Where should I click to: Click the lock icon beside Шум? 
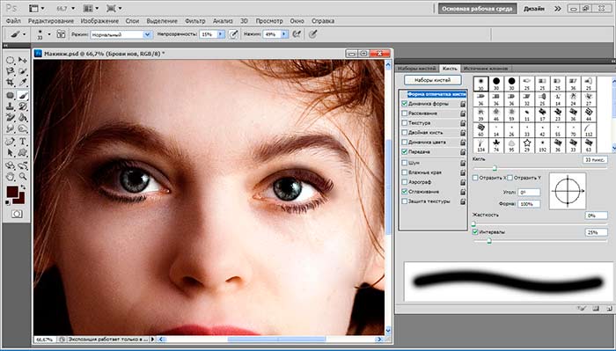tap(463, 163)
